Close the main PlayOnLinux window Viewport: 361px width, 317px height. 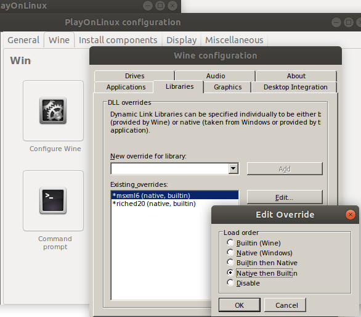tap(172, 6)
